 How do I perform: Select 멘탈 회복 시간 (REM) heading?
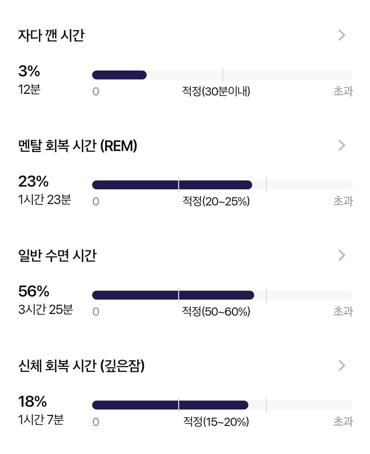pos(78,146)
